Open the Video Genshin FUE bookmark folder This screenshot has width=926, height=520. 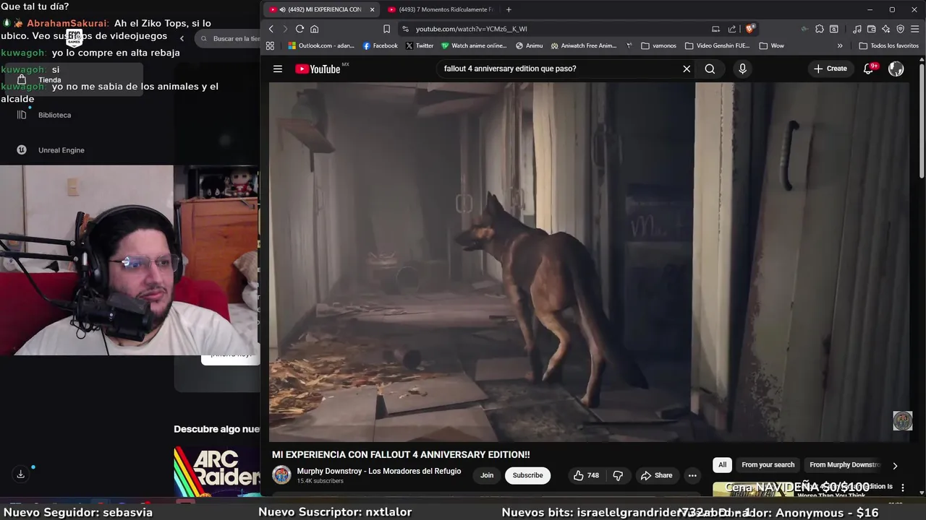(717, 45)
